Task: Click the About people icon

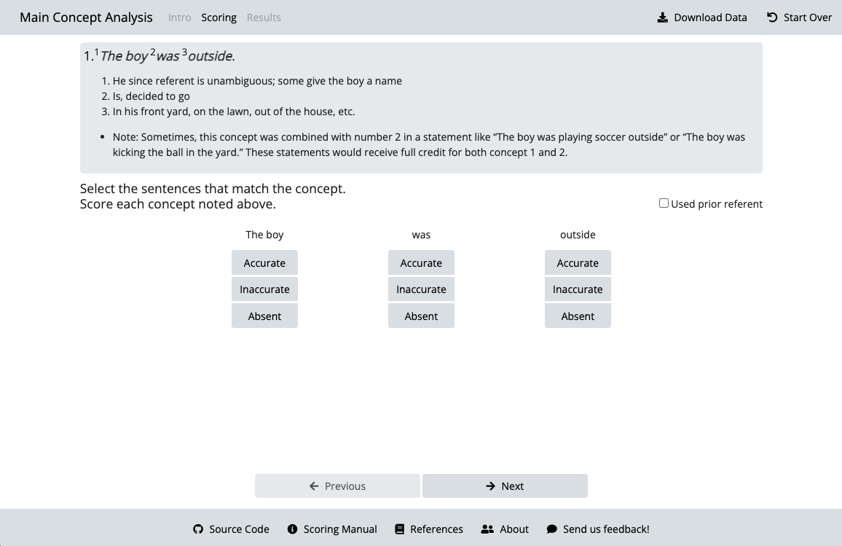Action: coord(487,529)
